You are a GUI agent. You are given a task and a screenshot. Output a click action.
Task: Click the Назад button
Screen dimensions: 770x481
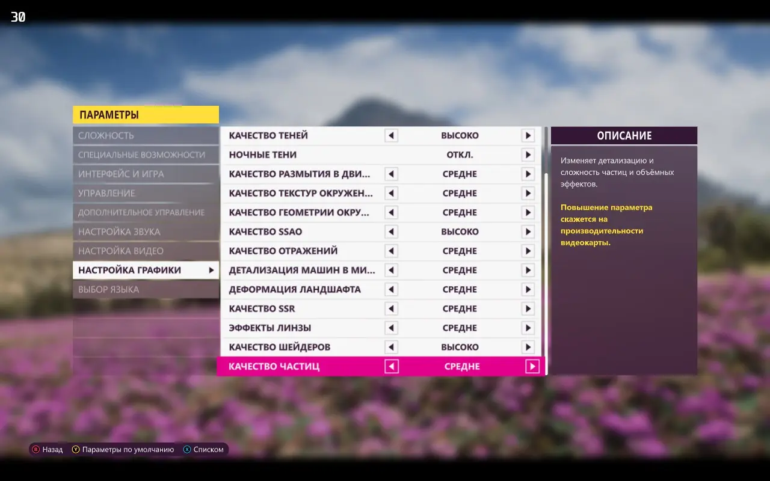point(53,449)
